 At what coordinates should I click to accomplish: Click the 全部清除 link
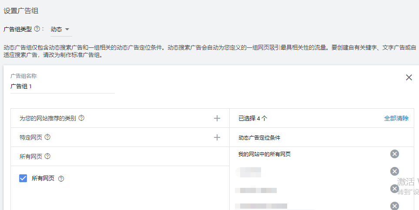(396, 118)
